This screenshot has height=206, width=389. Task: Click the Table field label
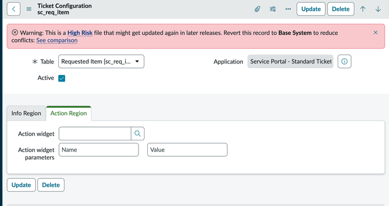click(47, 61)
